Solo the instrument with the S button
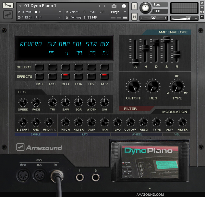This screenshot has height=197, width=205. pos(134,6)
